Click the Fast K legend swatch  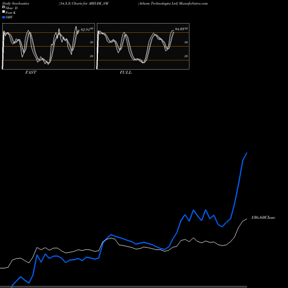pos(3,12)
